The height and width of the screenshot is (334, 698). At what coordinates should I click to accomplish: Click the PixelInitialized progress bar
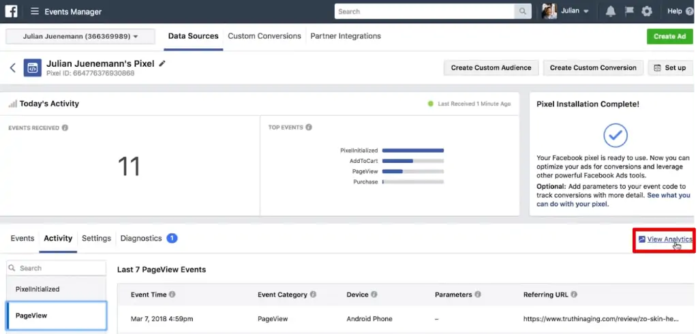pyautogui.click(x=412, y=151)
